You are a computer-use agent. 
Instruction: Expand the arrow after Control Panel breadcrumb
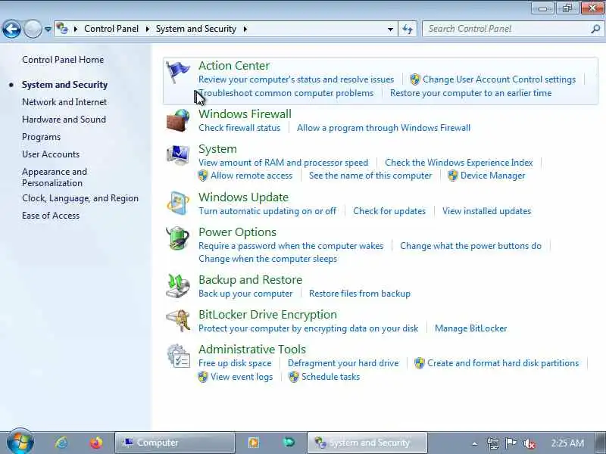147,29
